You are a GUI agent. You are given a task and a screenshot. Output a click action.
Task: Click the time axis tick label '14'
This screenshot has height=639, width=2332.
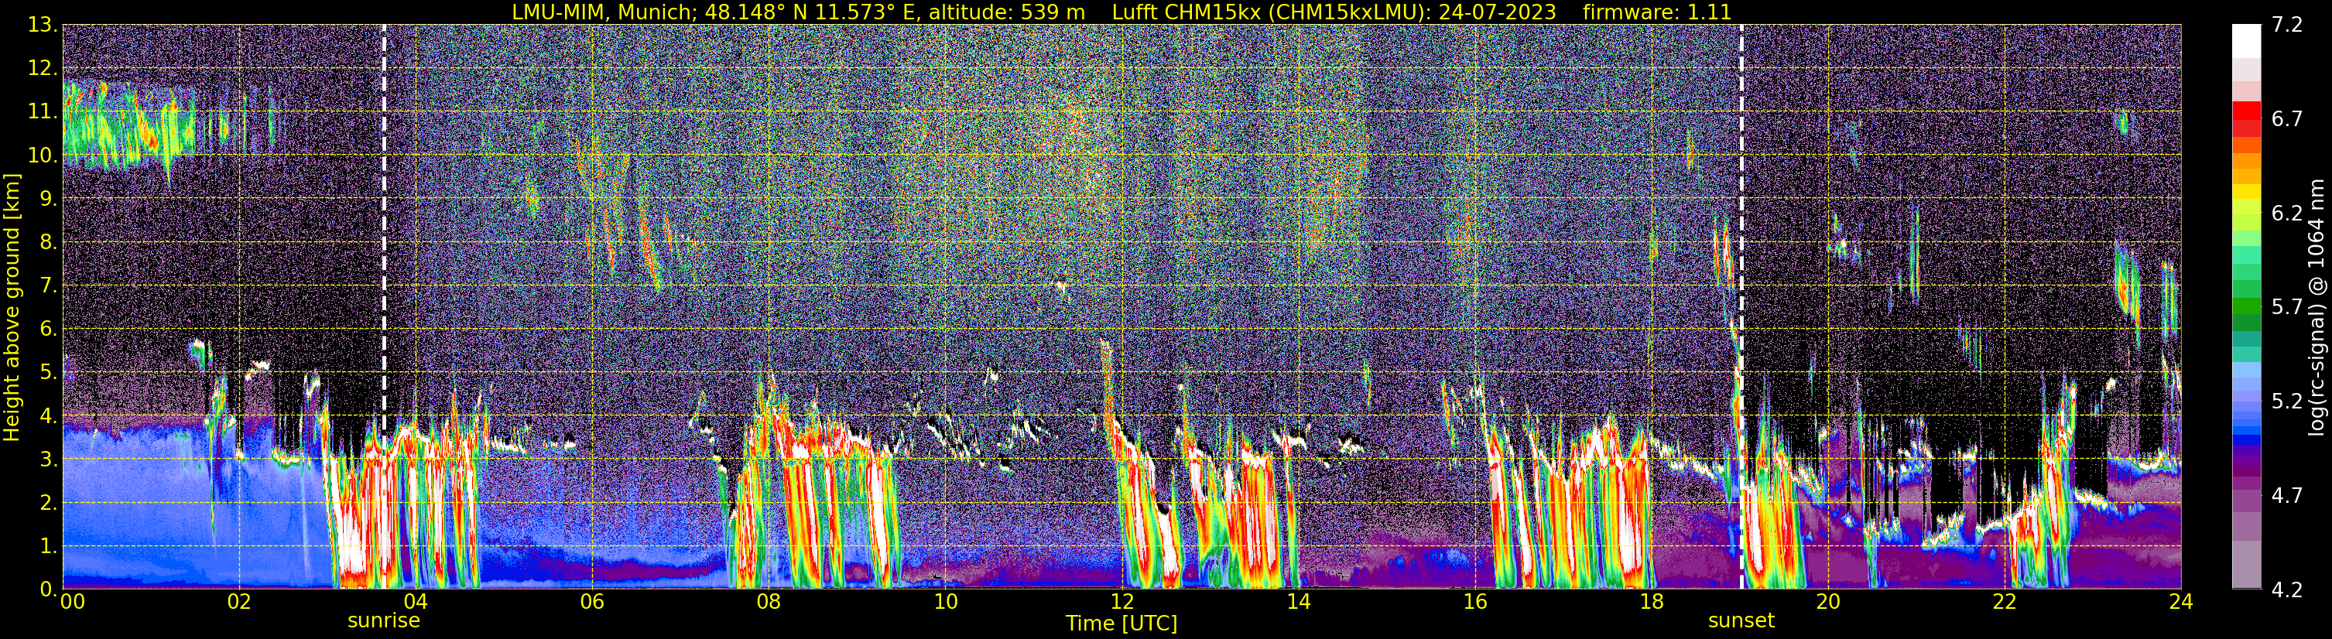tap(1298, 602)
